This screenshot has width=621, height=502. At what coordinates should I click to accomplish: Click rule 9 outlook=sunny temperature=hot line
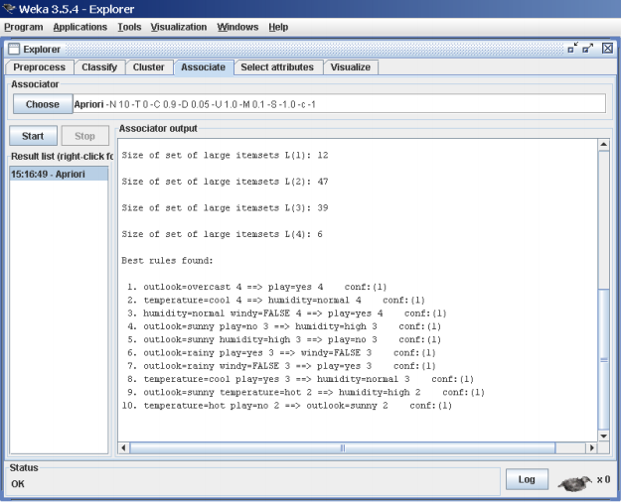click(x=306, y=392)
